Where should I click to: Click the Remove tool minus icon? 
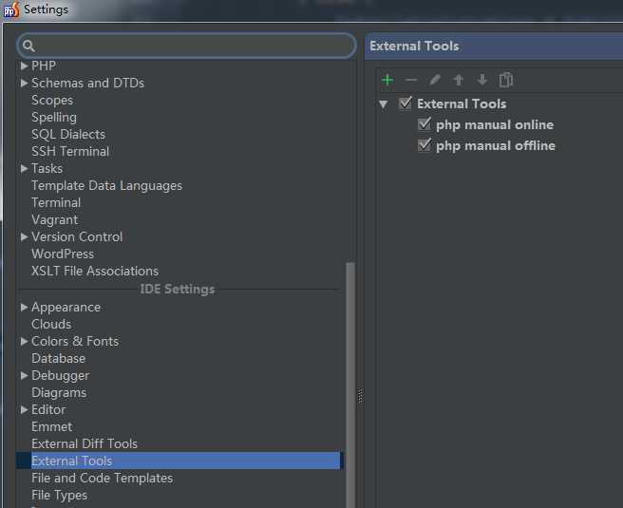click(411, 81)
